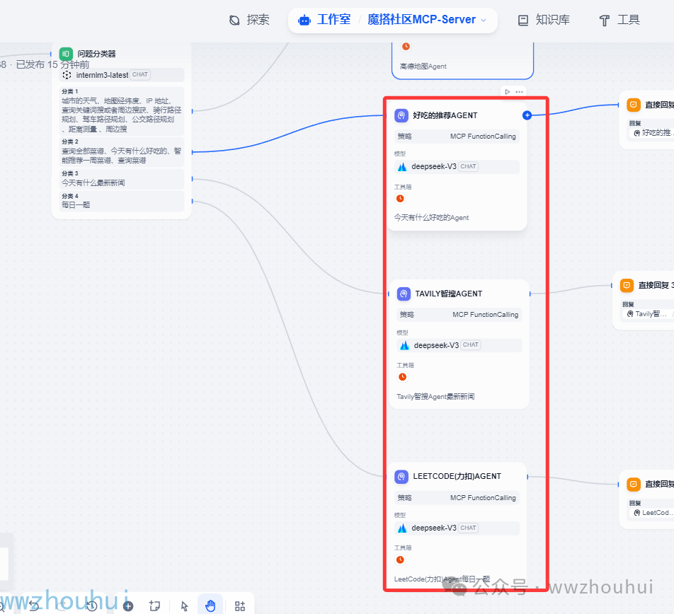Click the internlm3-latest model row

point(122,75)
